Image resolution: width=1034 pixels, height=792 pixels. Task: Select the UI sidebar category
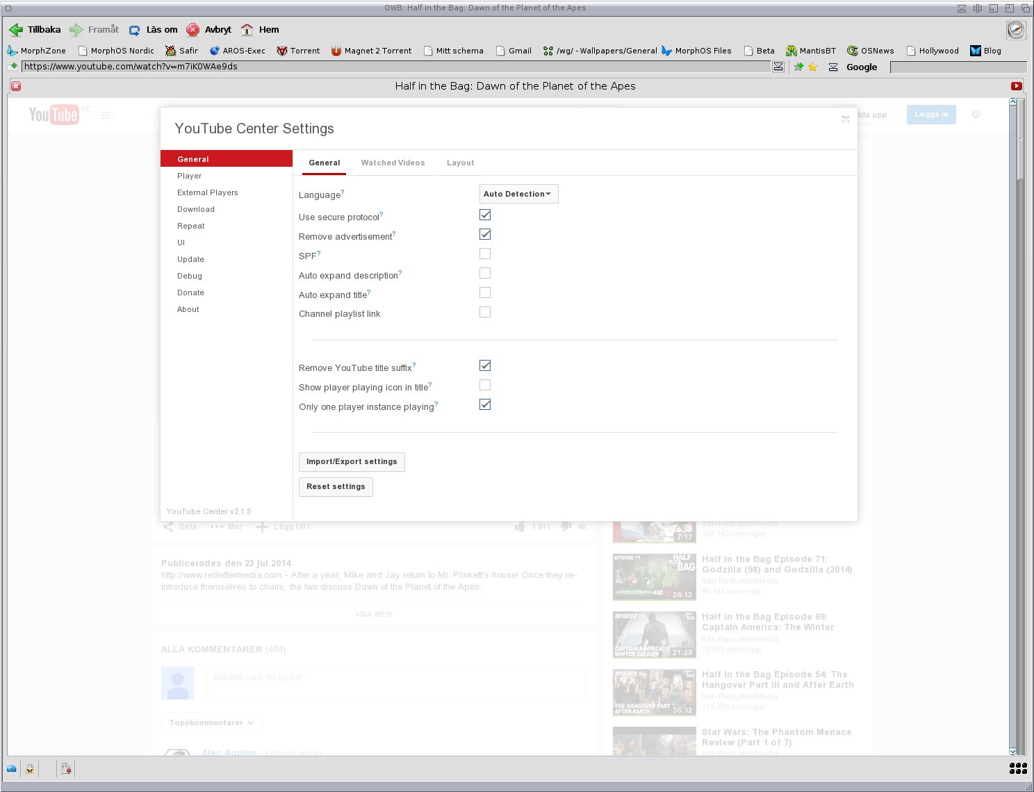(227, 242)
